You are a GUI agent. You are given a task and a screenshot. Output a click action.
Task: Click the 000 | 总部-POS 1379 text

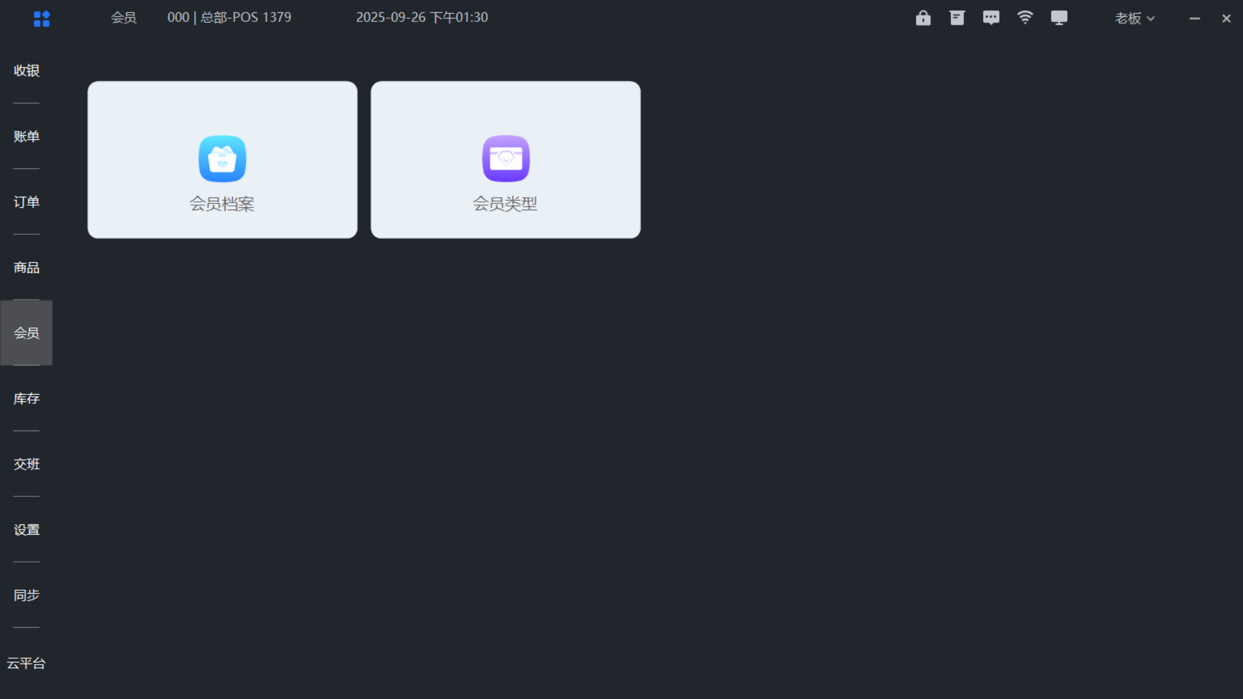pyautogui.click(x=229, y=17)
